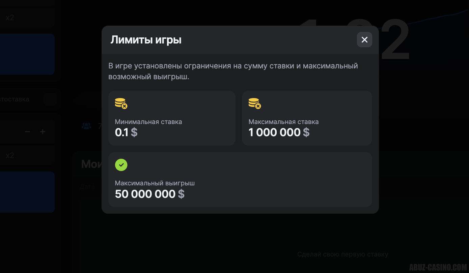This screenshot has height=273, width=469.
Task: Click the dollar sign after 1 000 000
Action: coord(306,132)
